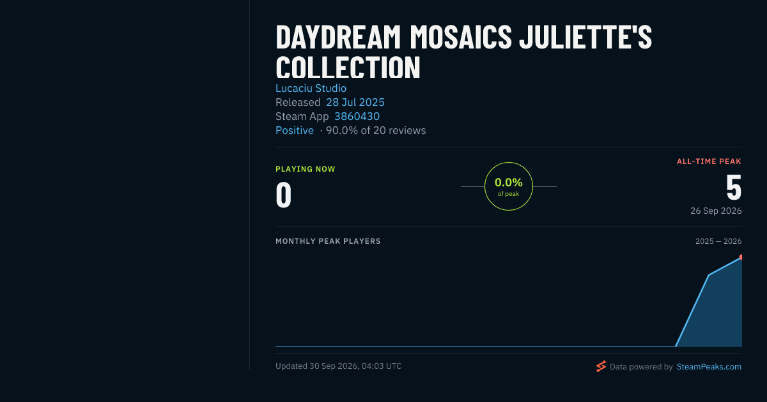
Task: Click the 0.0% of peak circle
Action: 509,186
